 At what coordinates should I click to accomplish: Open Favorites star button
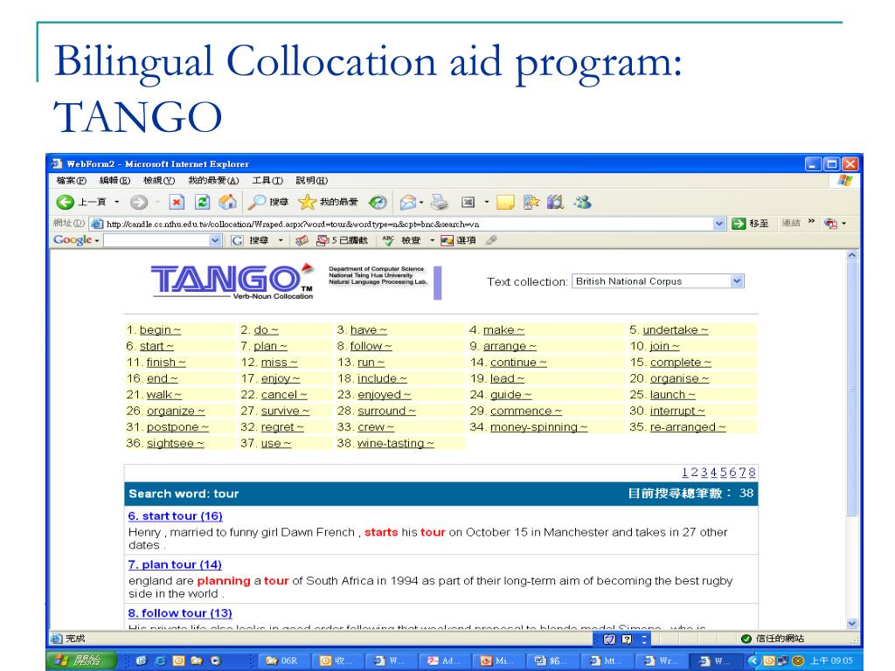pos(329,202)
